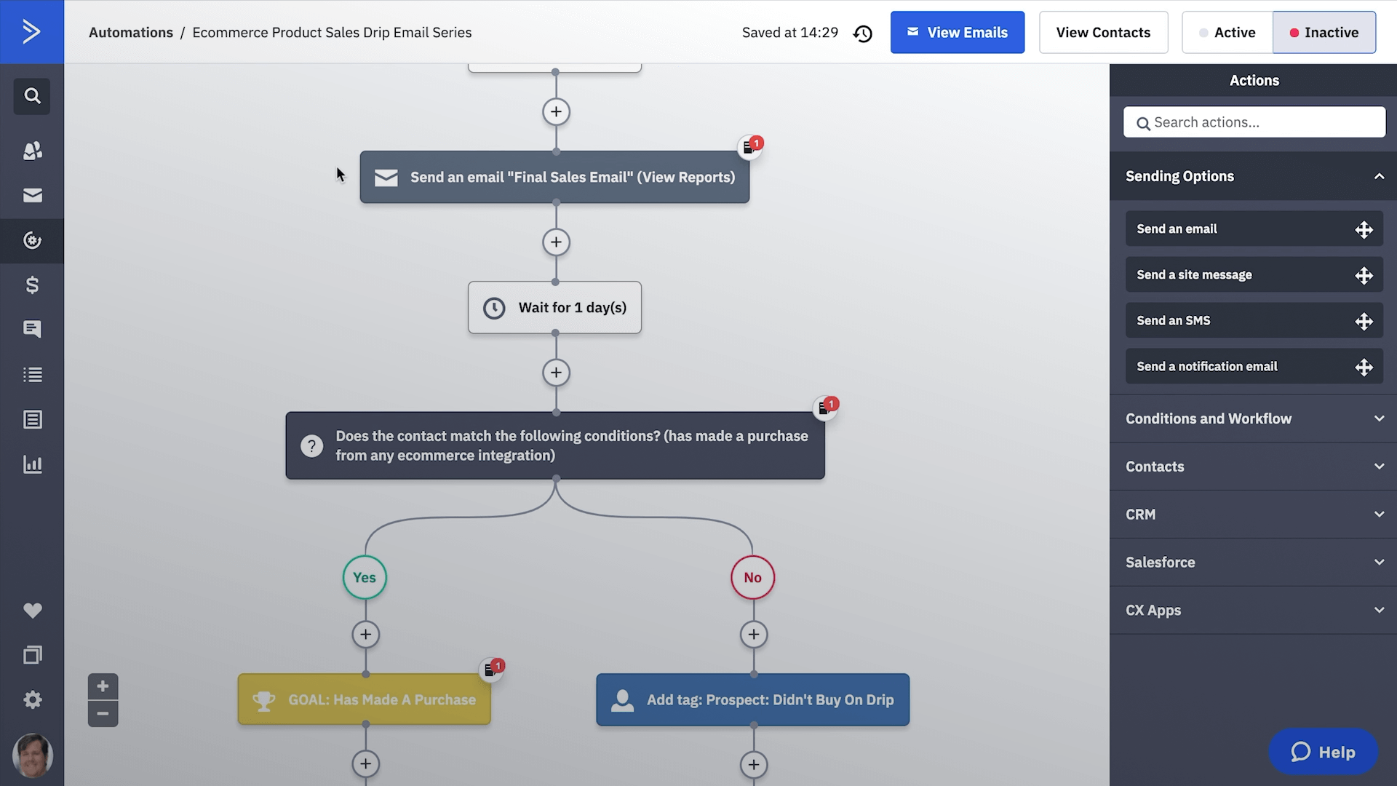Click the View Emails button

pos(957,33)
